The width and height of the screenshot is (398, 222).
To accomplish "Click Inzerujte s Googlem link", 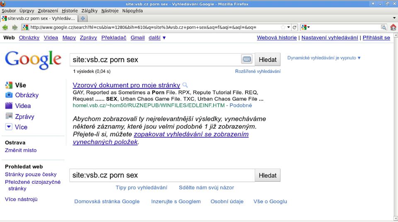I will 176,201.
